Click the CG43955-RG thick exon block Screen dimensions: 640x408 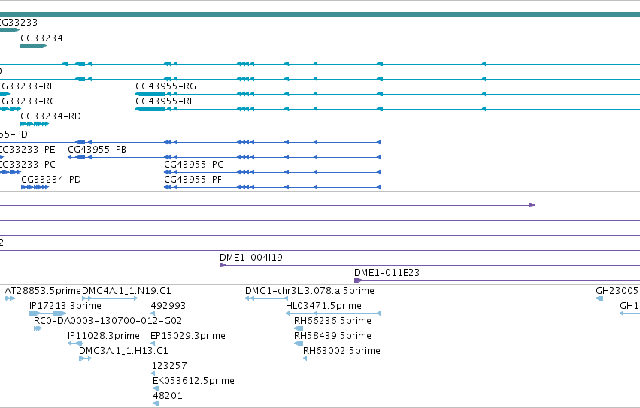[x=150, y=94]
